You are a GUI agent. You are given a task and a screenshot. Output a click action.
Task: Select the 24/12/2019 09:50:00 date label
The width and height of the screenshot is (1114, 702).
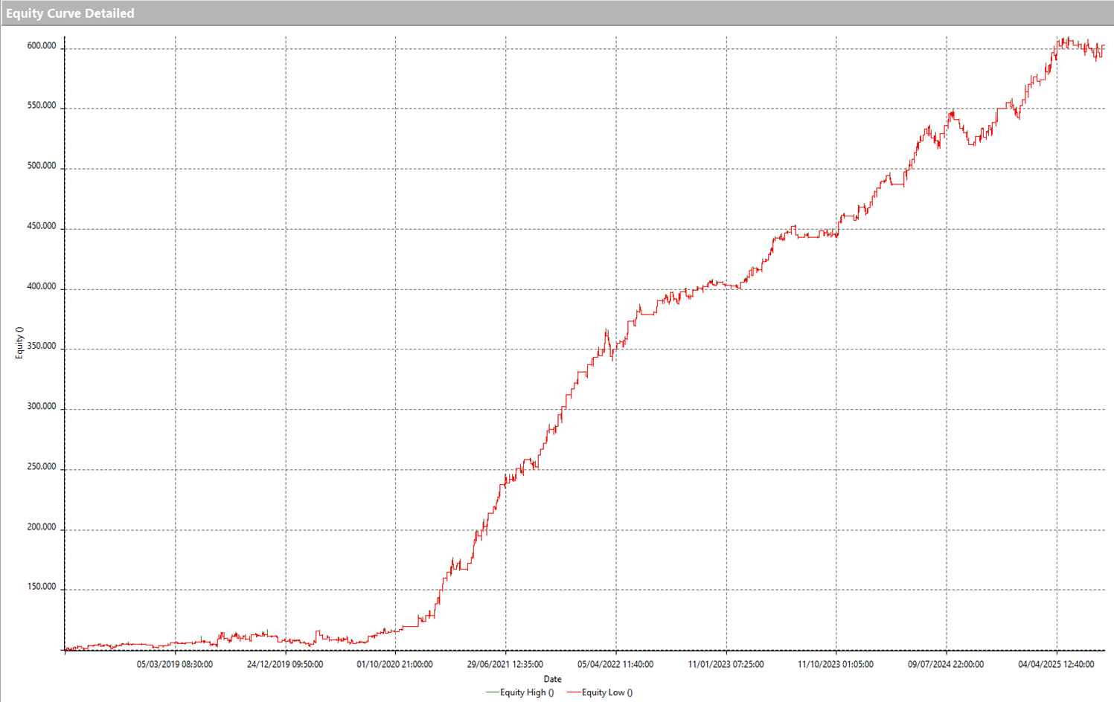[x=285, y=664]
